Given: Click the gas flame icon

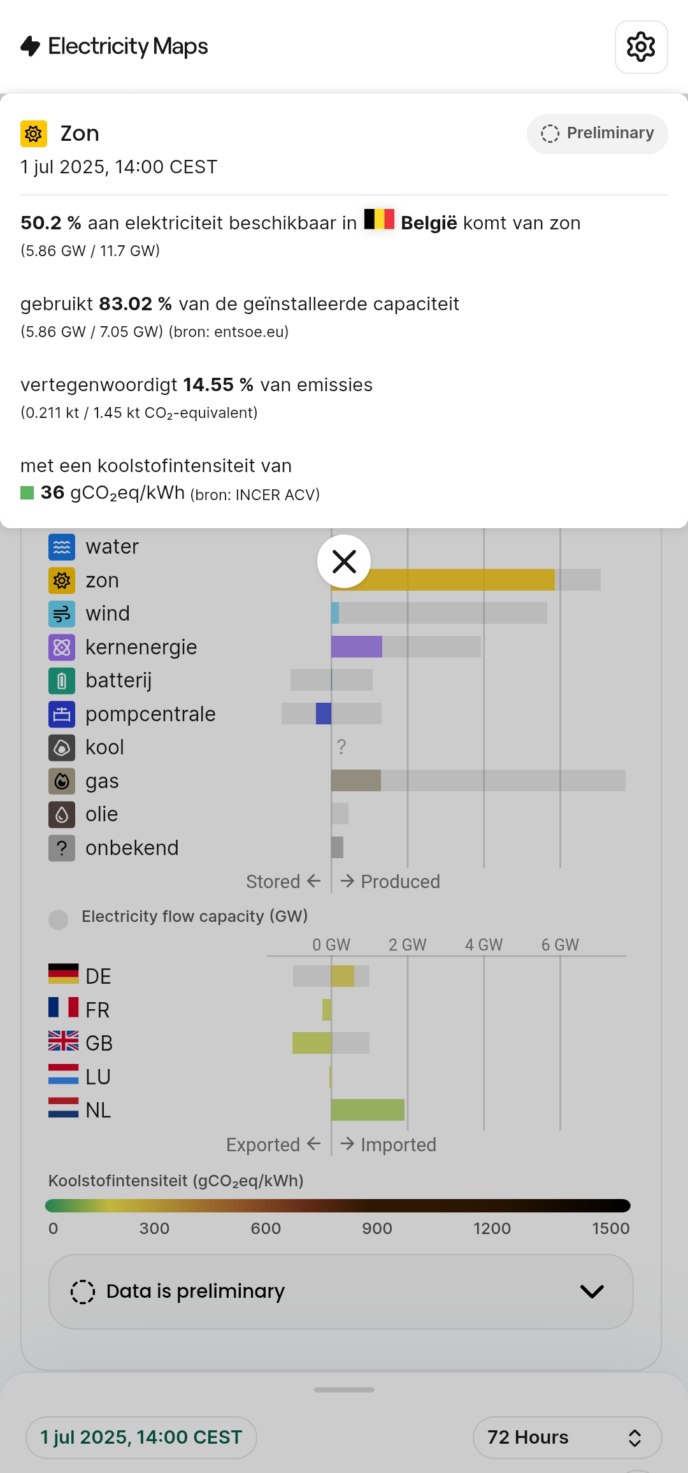Looking at the screenshot, I should (62, 781).
